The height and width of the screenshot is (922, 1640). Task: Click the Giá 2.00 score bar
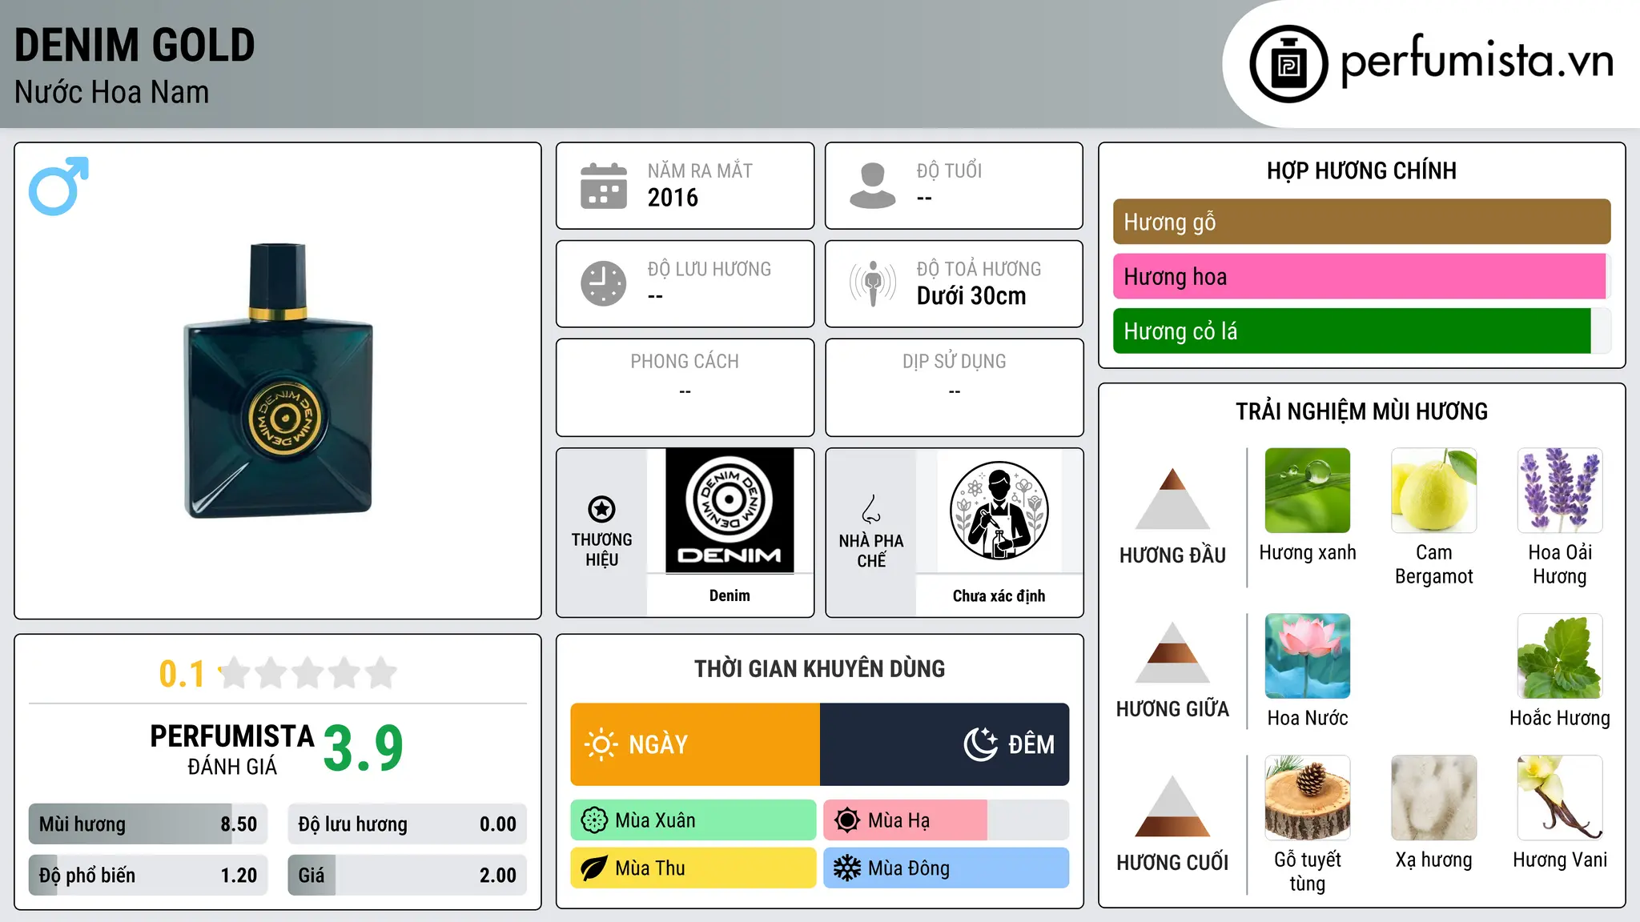click(407, 876)
